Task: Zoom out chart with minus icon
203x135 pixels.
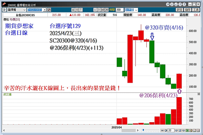Action: pos(162,131)
